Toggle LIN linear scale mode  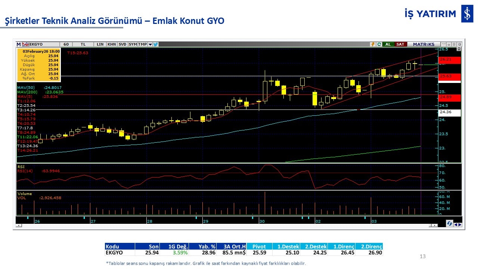(100, 44)
